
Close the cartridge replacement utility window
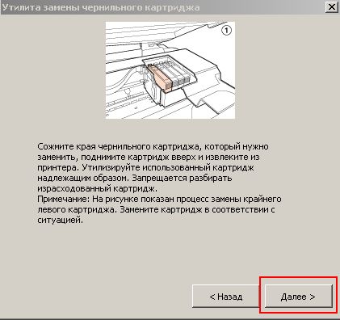point(332,7)
